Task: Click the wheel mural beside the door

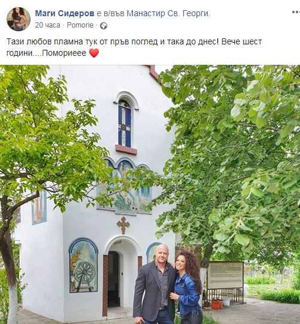Action: tap(83, 266)
